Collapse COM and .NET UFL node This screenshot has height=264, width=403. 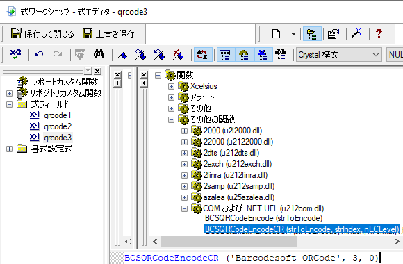point(184,208)
